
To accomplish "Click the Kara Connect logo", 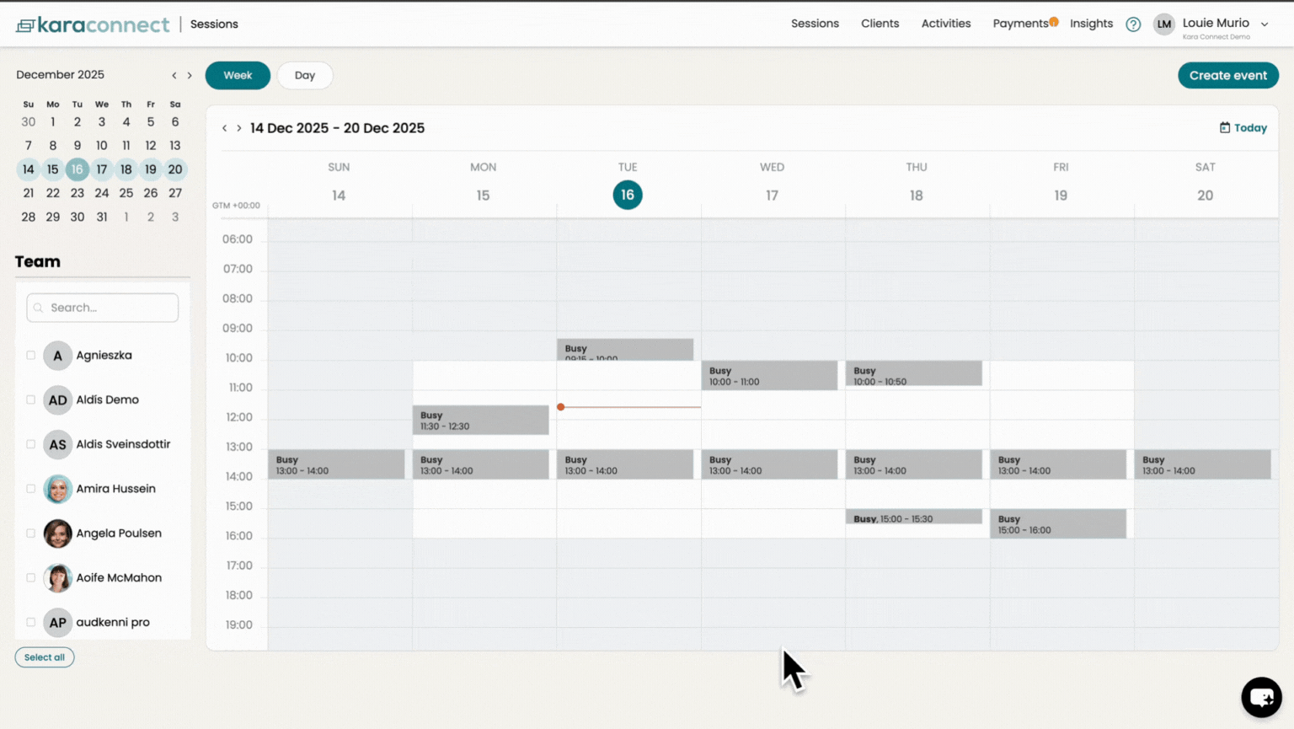I will [93, 24].
